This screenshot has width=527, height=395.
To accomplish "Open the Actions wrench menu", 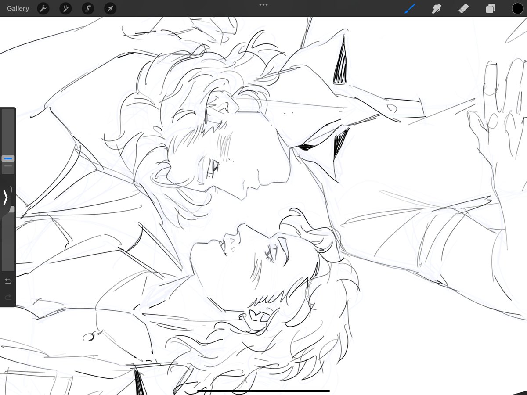I will (x=43, y=8).
